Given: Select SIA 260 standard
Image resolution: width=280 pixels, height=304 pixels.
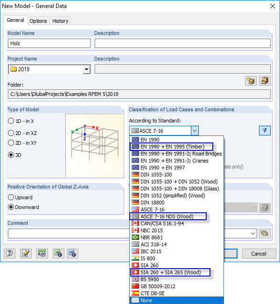Looking at the screenshot, I should pyautogui.click(x=176, y=265).
